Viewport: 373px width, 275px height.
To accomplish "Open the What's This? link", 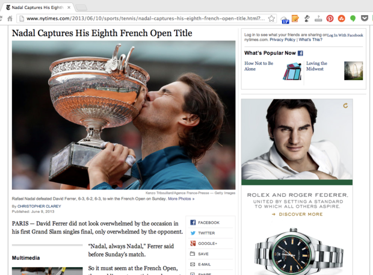I will [x=310, y=40].
